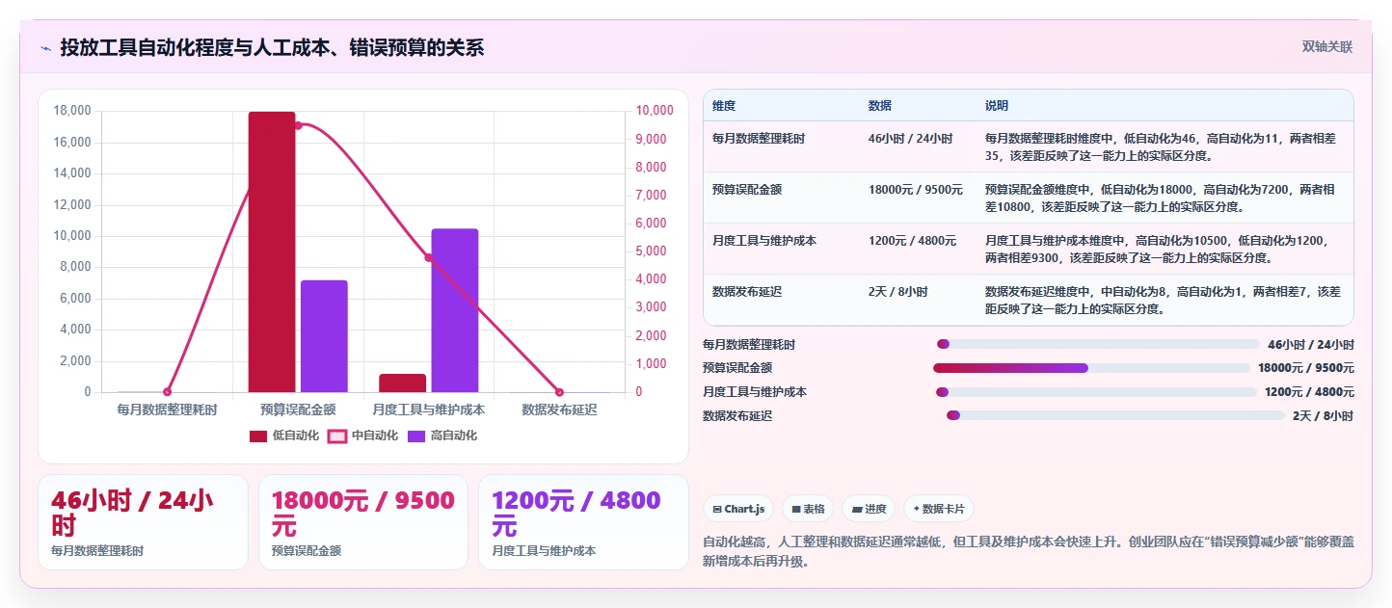
Task: Open the 1200元 / 4800元 data card
Action: point(583,522)
